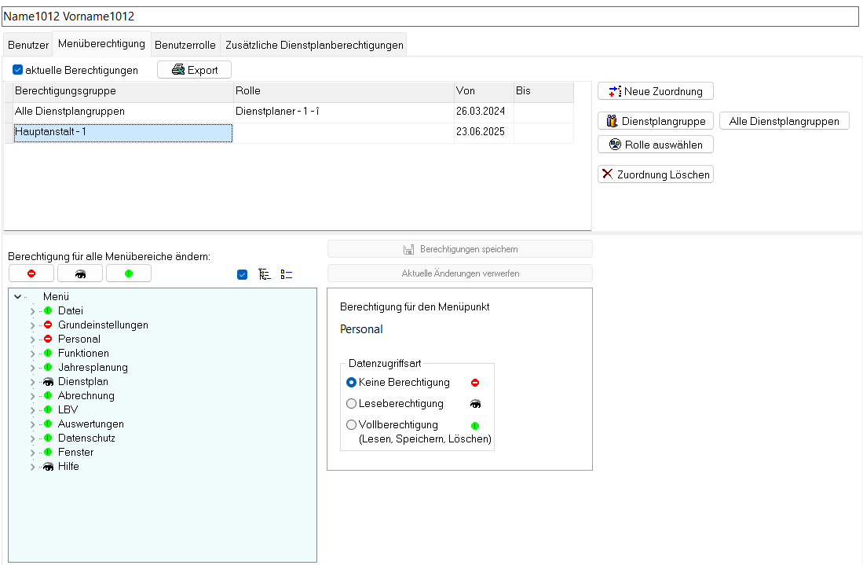The width and height of the screenshot is (863, 565).
Task: Collapse the Menü root node
Action: pyautogui.click(x=18, y=297)
